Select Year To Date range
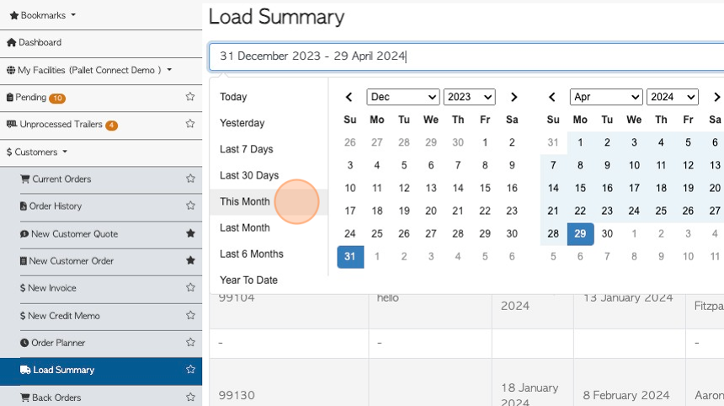Viewport: 724px width, 406px height. click(x=269, y=280)
